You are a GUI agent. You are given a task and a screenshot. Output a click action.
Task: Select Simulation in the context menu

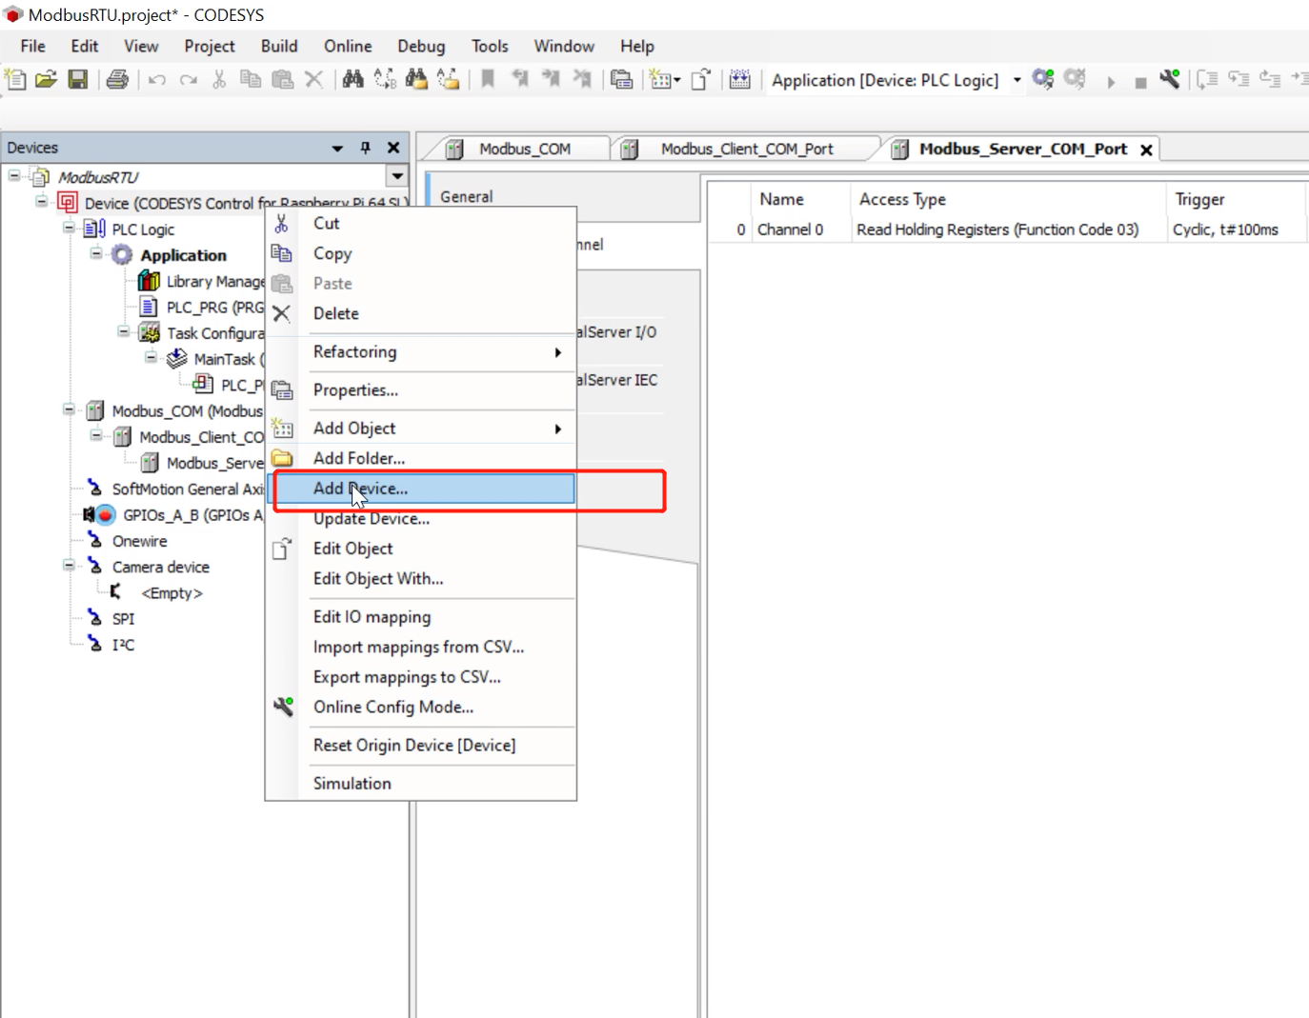(421, 784)
